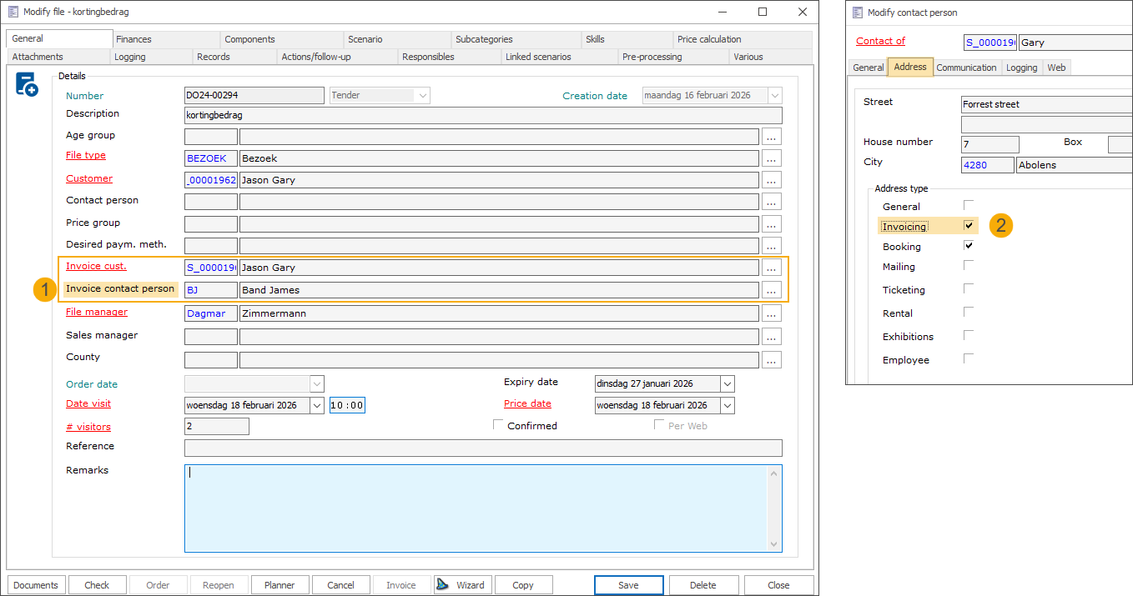Open the Customer lookup ellipsis button

click(x=772, y=180)
